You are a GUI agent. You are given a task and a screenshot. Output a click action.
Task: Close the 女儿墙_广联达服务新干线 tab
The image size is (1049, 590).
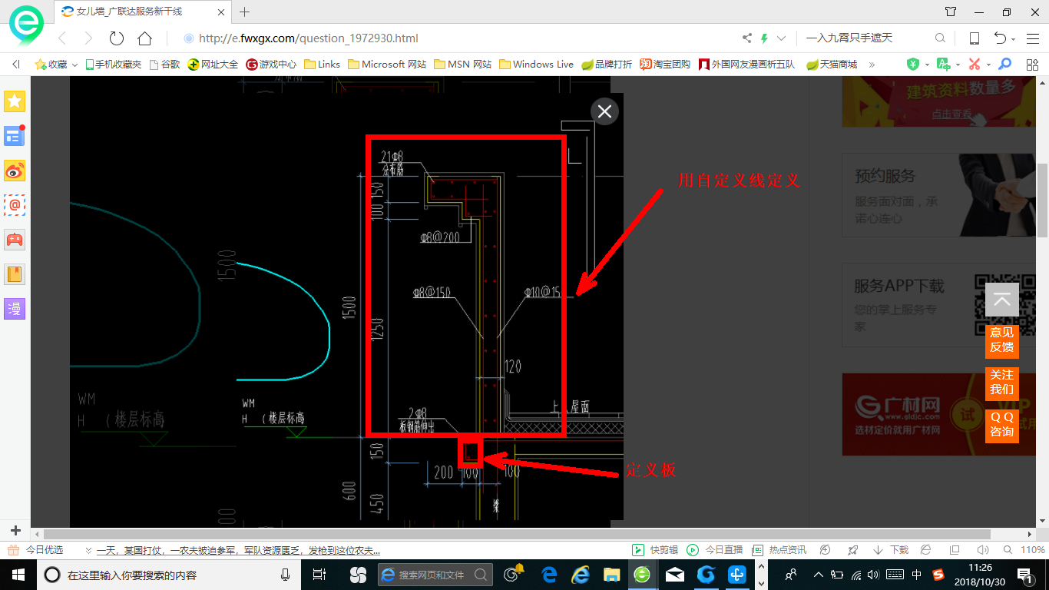click(x=221, y=12)
